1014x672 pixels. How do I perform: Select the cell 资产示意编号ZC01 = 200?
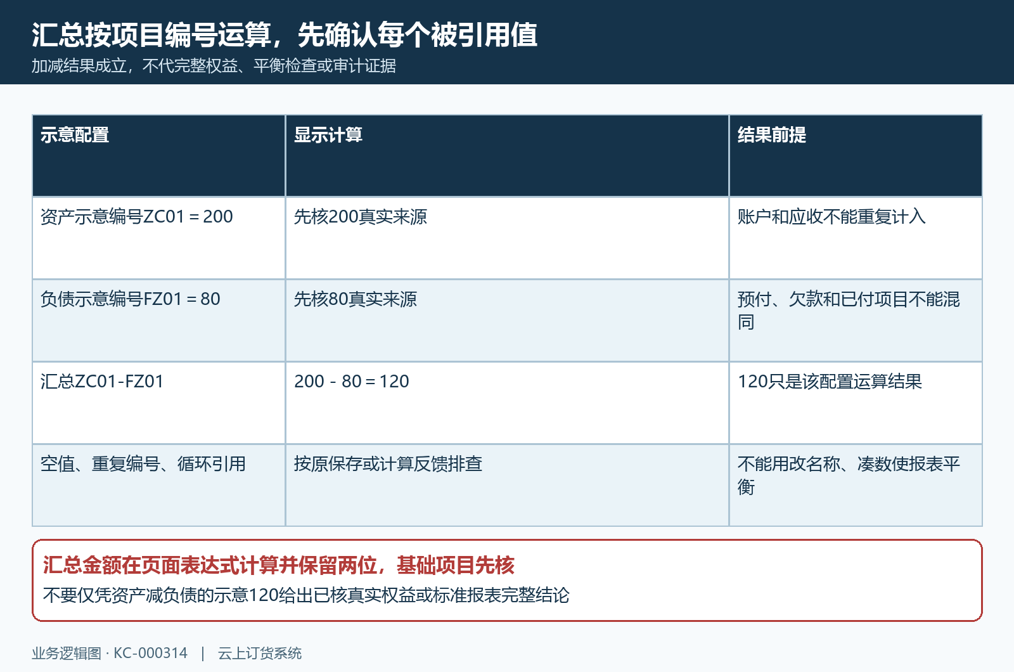click(x=159, y=238)
